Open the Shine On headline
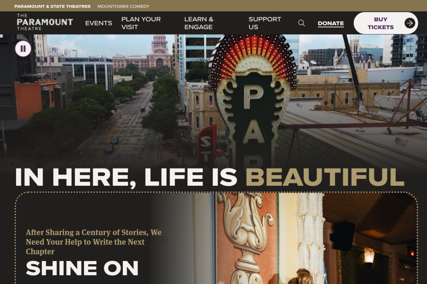The height and width of the screenshot is (284, 427). pyautogui.click(x=82, y=268)
